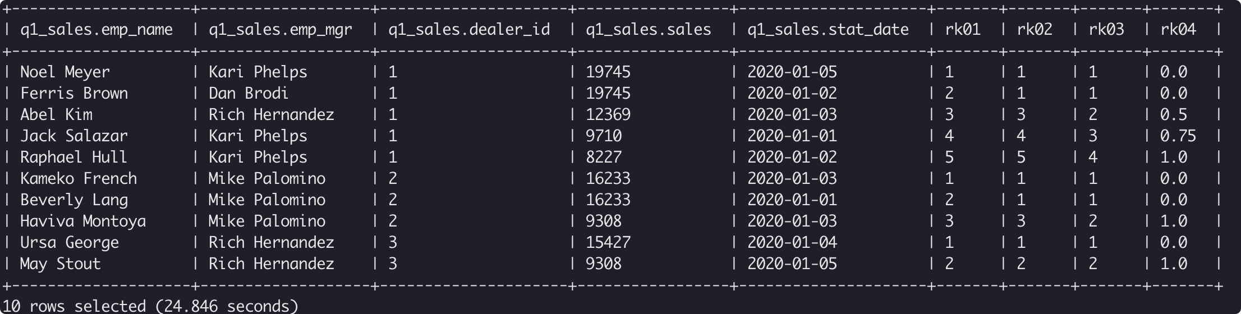Click the q1_sales.emp_mgr column header
The width and height of the screenshot is (1241, 314).
click(x=281, y=30)
